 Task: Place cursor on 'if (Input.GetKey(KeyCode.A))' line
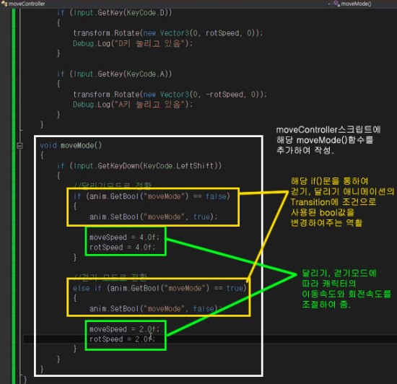(x=114, y=74)
